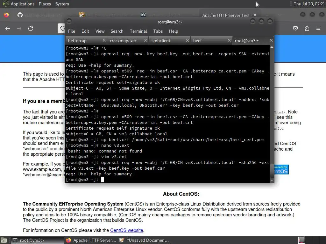Close the smbclient tab
Screen dimensions: 326x244
[187, 40]
